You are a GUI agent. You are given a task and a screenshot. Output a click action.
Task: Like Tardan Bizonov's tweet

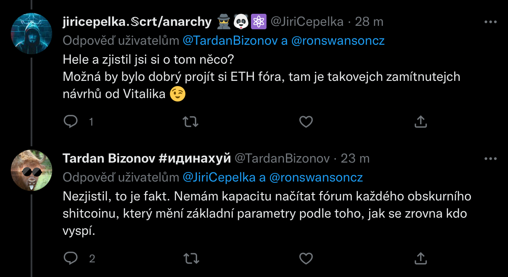[x=306, y=258]
